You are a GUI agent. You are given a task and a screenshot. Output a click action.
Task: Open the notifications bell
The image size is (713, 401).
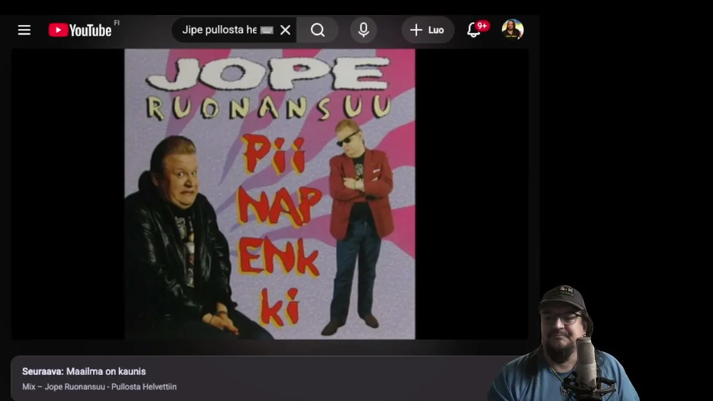pyautogui.click(x=475, y=30)
